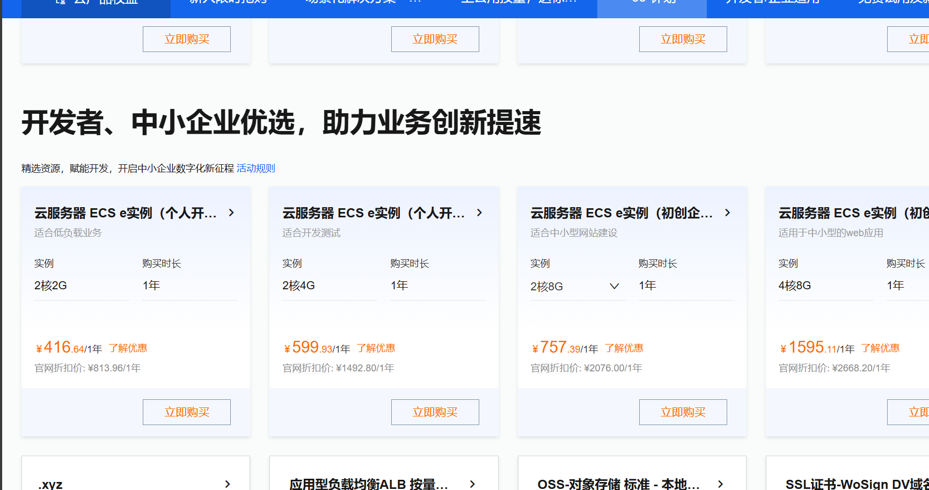The height and width of the screenshot is (490, 929).
Task: Click the 适用于中小型的web应用 subtitle
Action: (831, 233)
